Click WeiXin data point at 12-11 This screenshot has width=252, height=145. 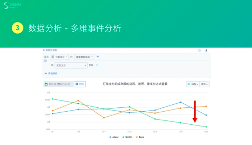point(155,119)
